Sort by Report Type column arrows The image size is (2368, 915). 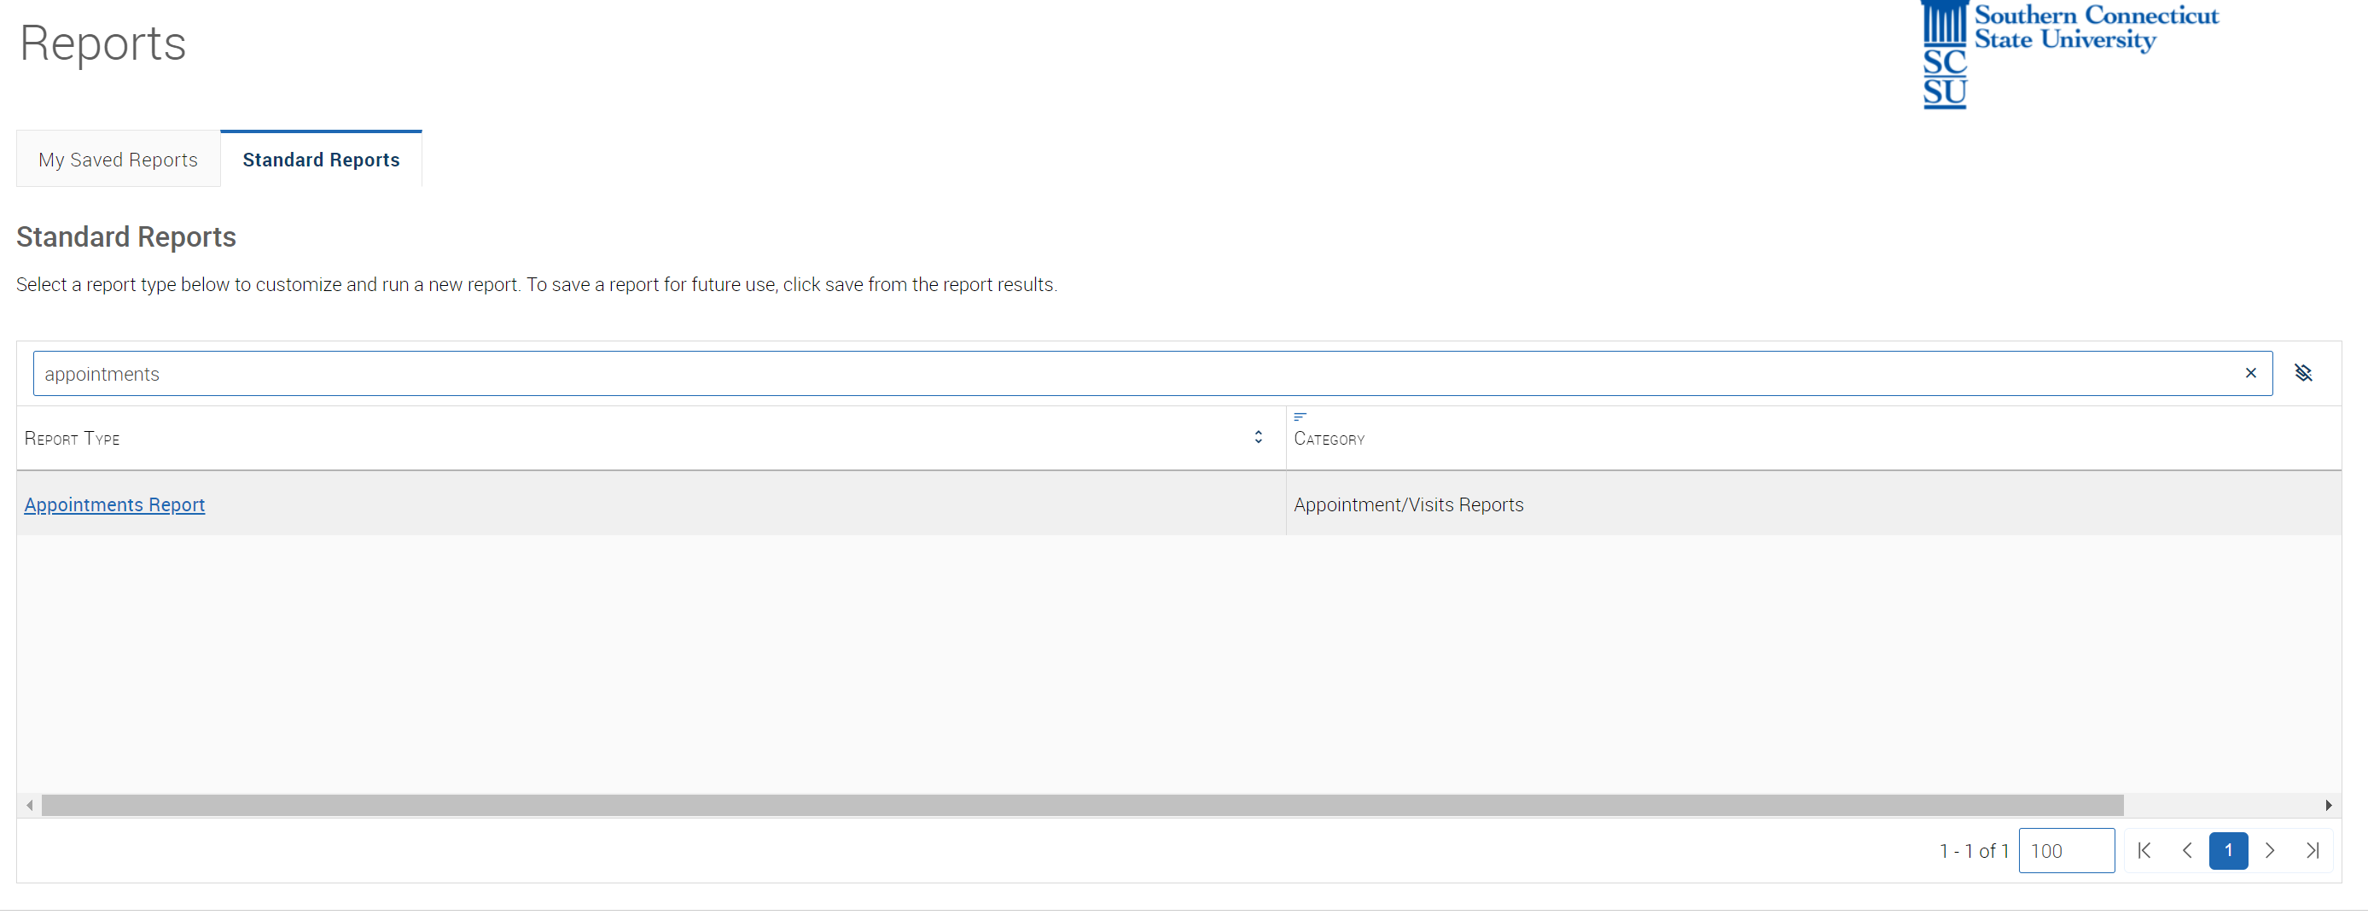point(1258,438)
